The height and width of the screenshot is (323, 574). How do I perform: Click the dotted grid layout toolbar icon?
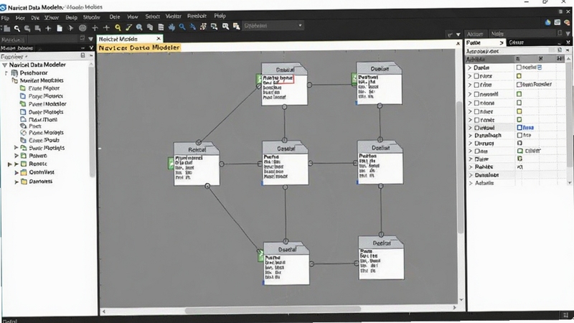pyautogui.click(x=203, y=27)
